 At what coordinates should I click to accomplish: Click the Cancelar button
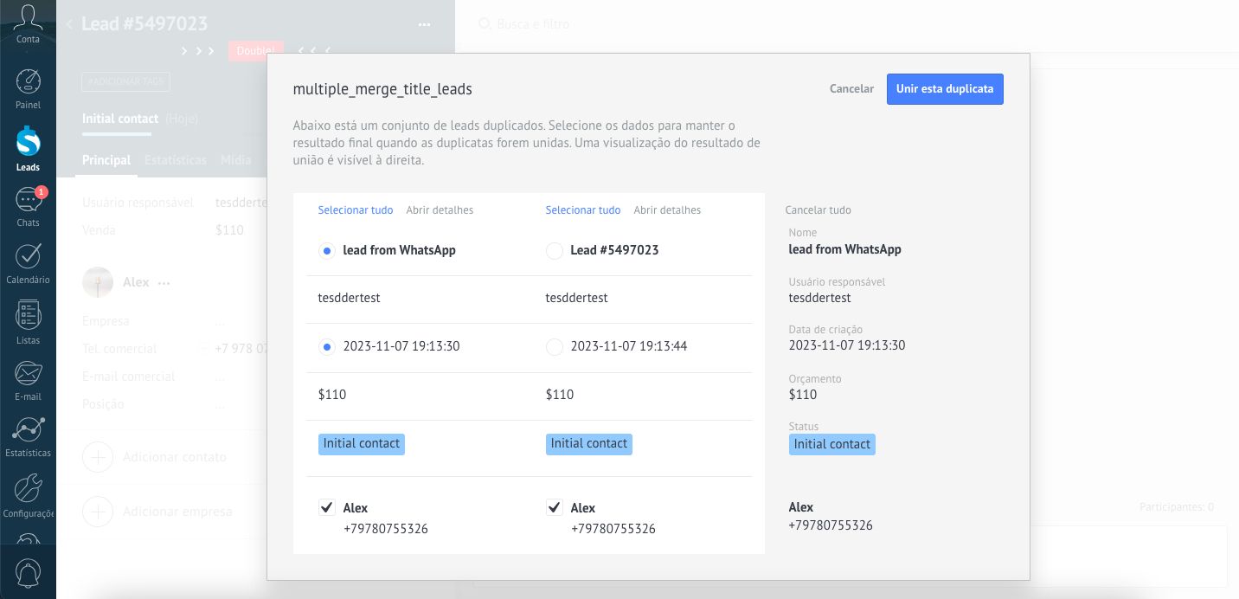coord(851,89)
